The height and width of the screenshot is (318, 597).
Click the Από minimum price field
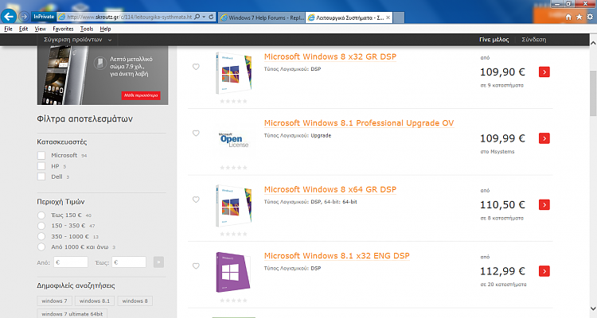pos(71,262)
